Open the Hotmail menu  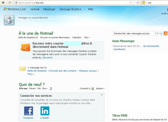[x=35, y=9]
